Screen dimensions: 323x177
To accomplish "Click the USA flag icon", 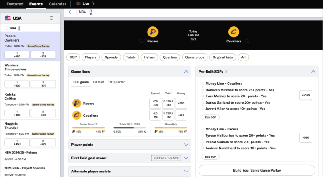I will click(8, 18).
